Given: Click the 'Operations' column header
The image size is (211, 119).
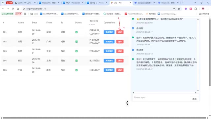Looking at the screenshot, I should (x=109, y=22).
